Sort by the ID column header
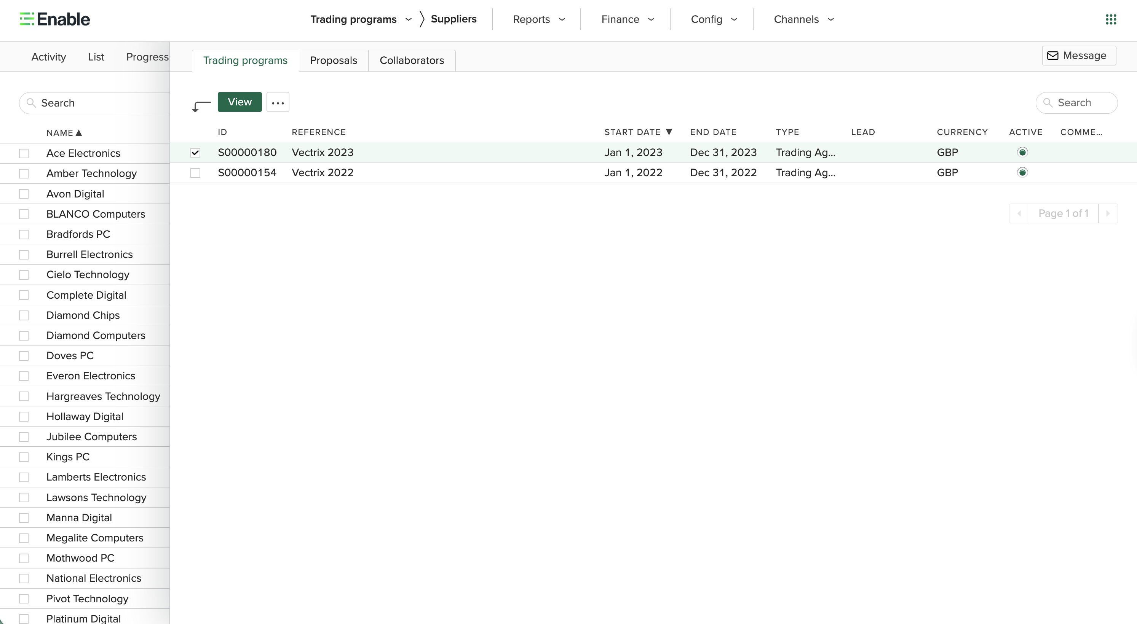The height and width of the screenshot is (624, 1137). pos(222,132)
